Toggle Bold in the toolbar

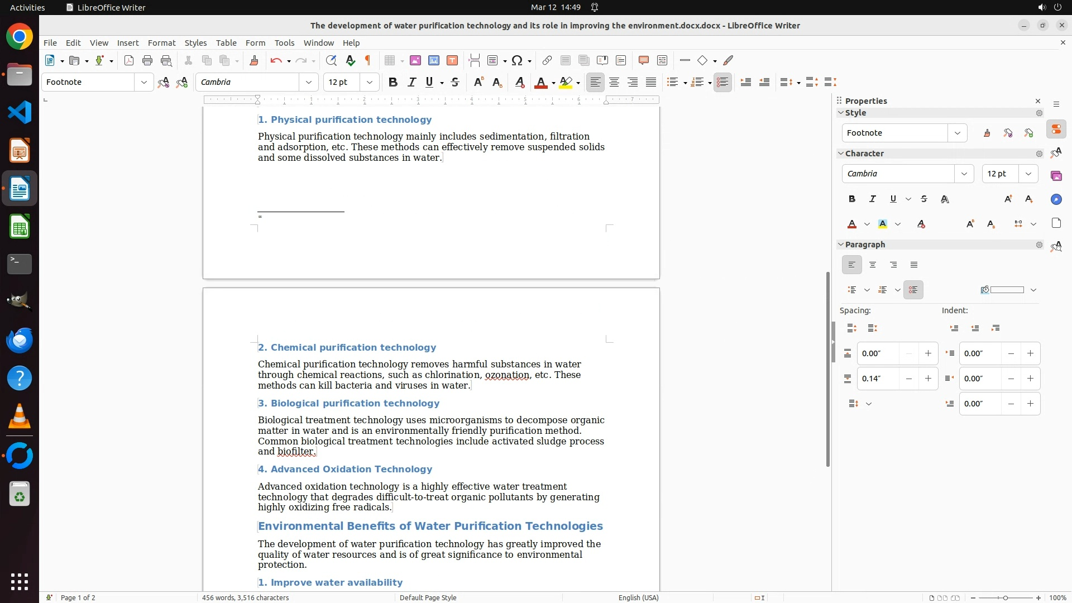393,83
